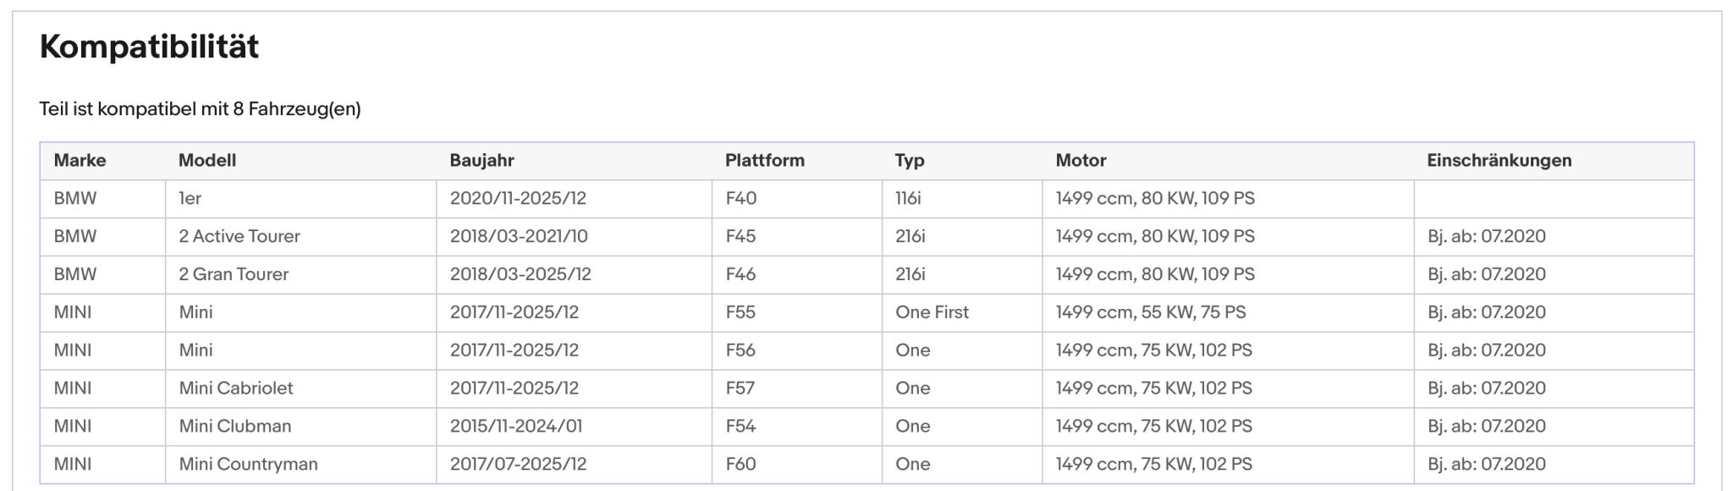Viewport: 1733px width, 491px height.
Task: Select platform cell F55
Action: point(797,312)
